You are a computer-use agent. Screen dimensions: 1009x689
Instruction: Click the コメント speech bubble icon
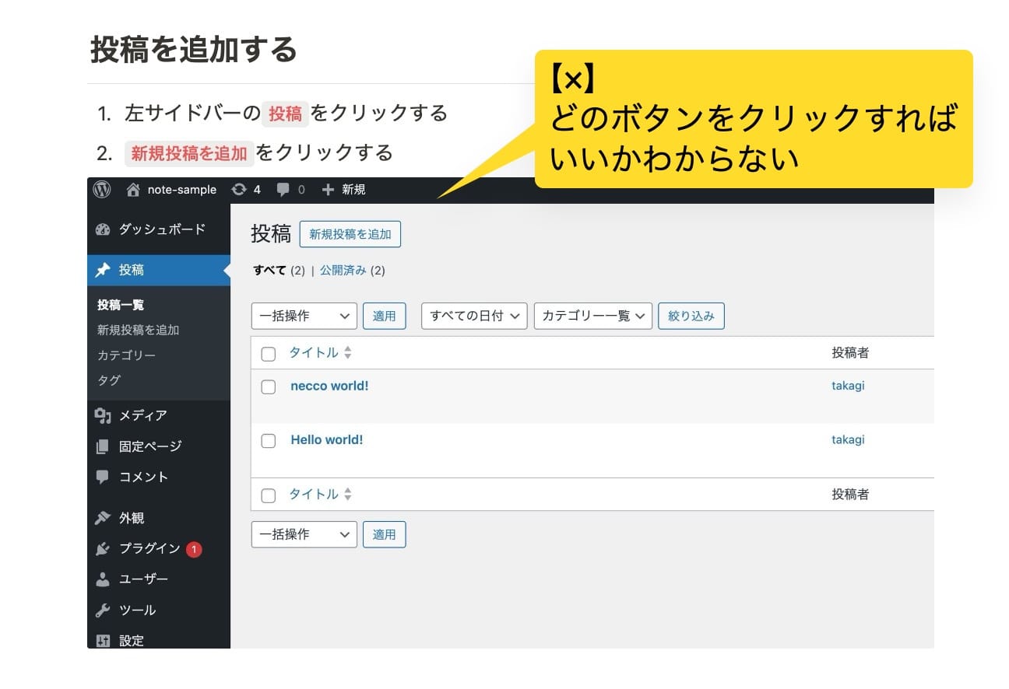(103, 477)
